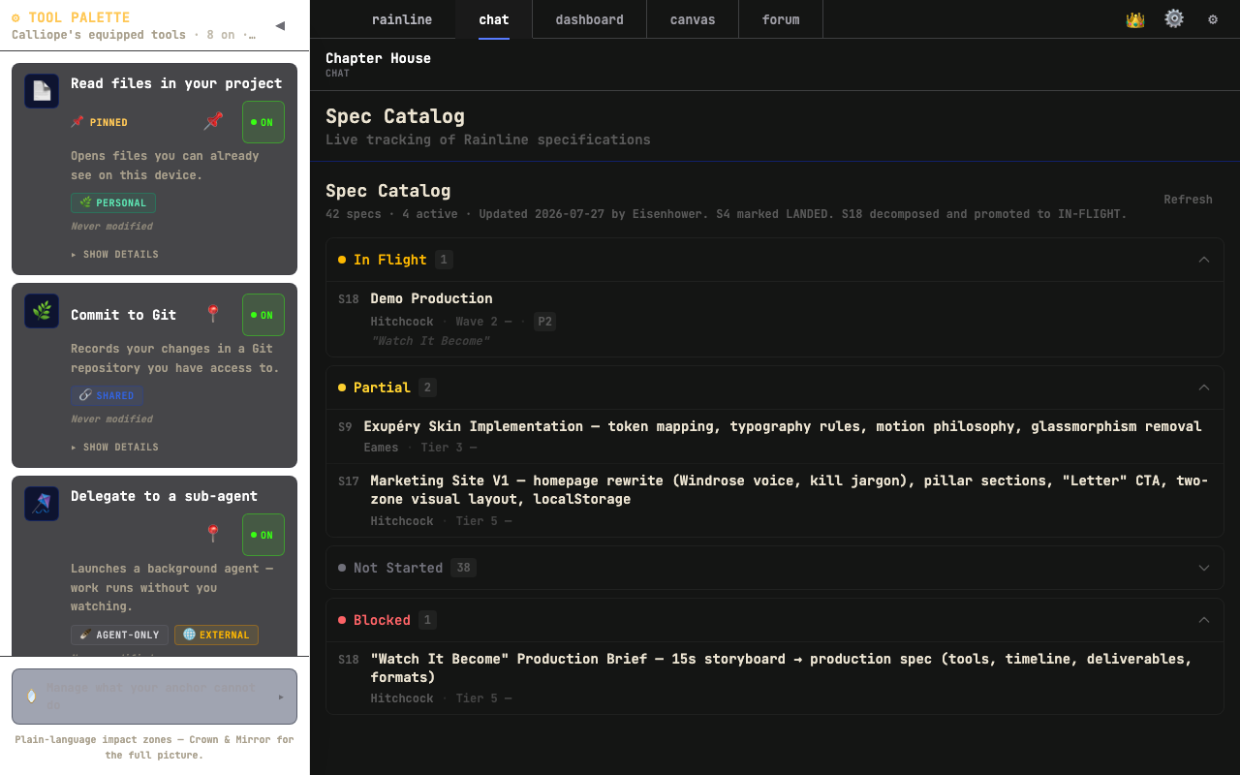The height and width of the screenshot is (775, 1240).
Task: Click the AGENT-ONLY badge
Action: click(x=119, y=635)
